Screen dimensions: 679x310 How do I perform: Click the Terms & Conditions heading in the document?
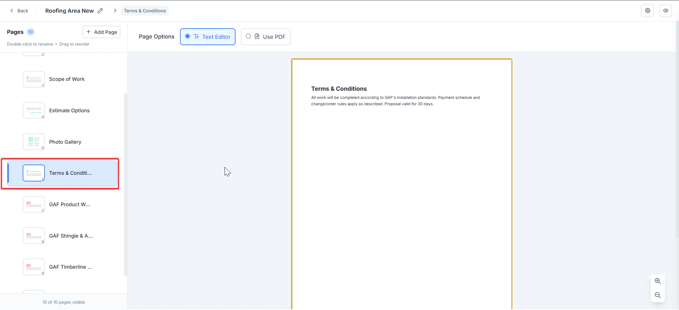(x=339, y=89)
